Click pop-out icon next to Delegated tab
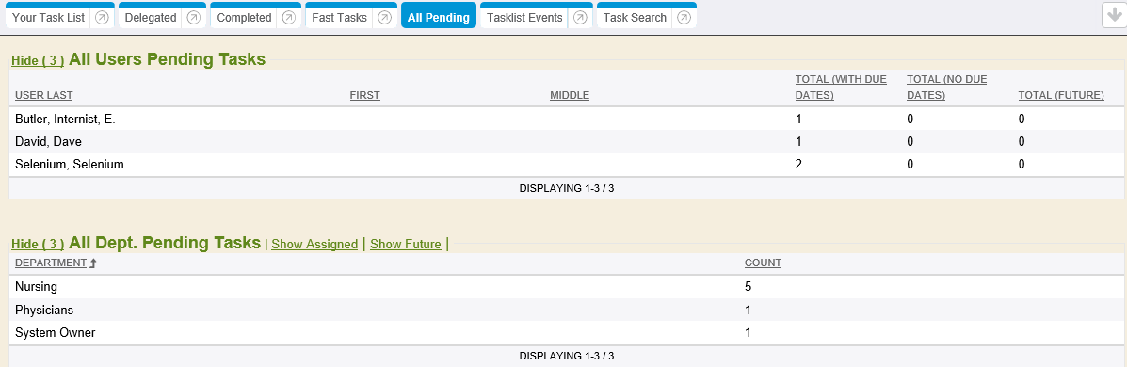Image resolution: width=1127 pixels, height=367 pixels. [x=193, y=18]
